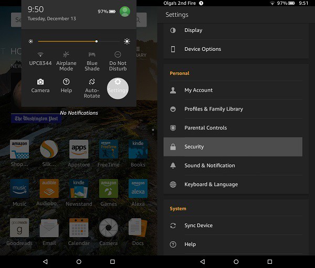Open the Amazon Games app

(109, 193)
